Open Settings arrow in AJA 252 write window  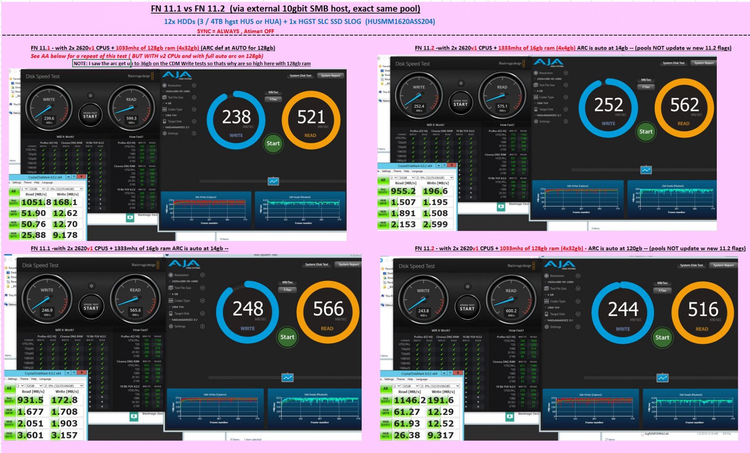coord(566,121)
